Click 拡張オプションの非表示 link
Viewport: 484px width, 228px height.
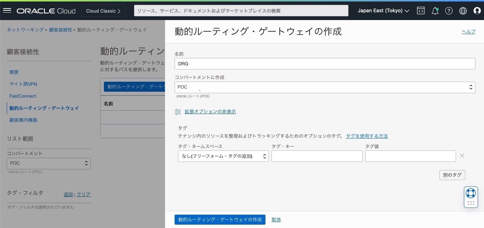click(210, 111)
